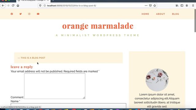Click the Name input field

coord(68,106)
